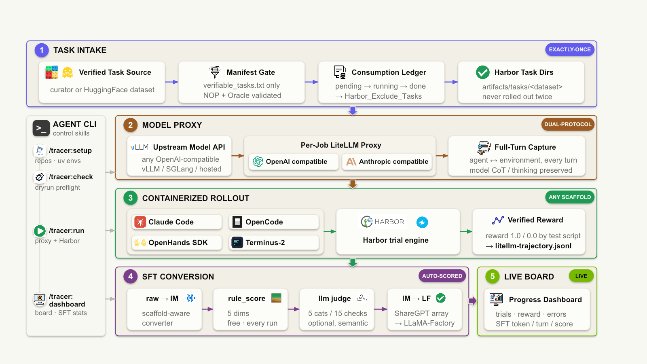The image size is (647, 364).
Task: Click the blue Docker whale icon
Action: [422, 222]
